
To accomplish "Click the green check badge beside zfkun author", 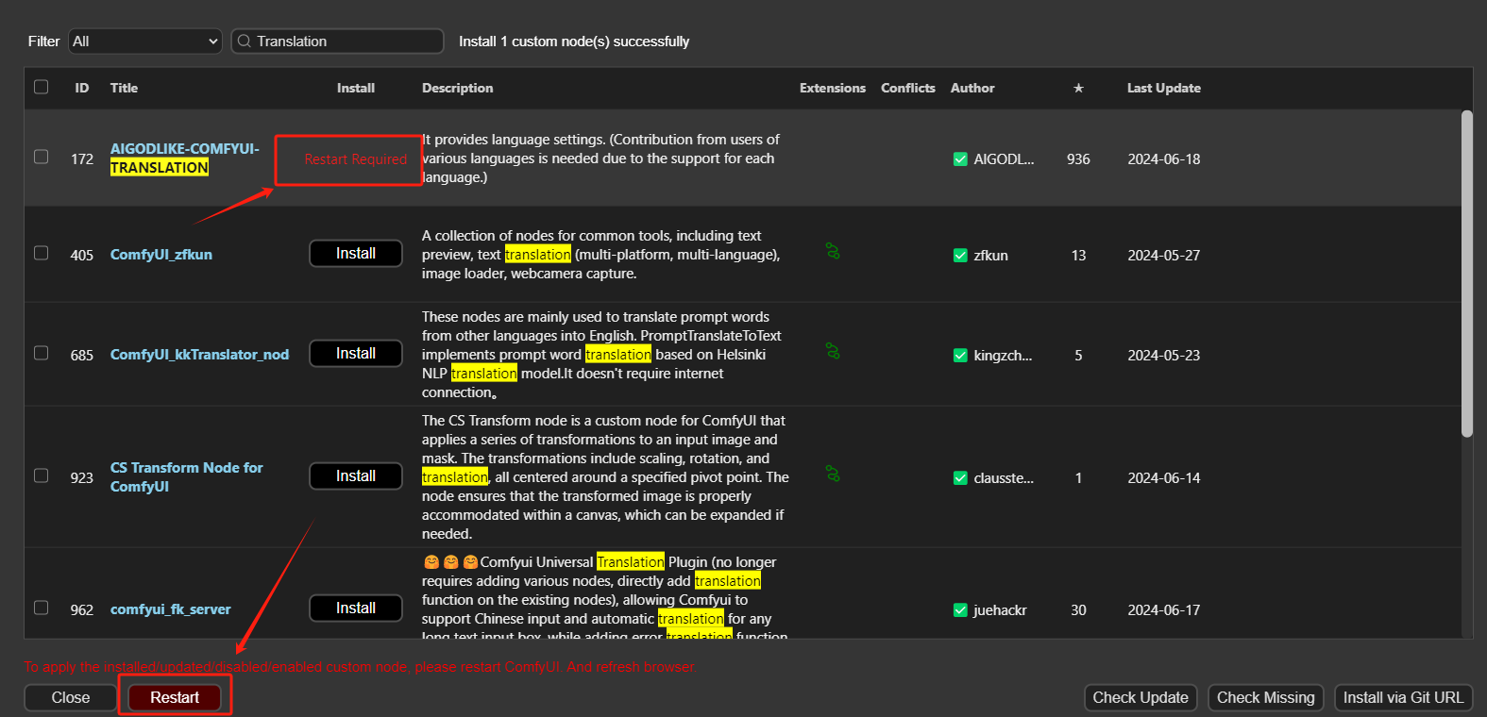I will tap(960, 256).
